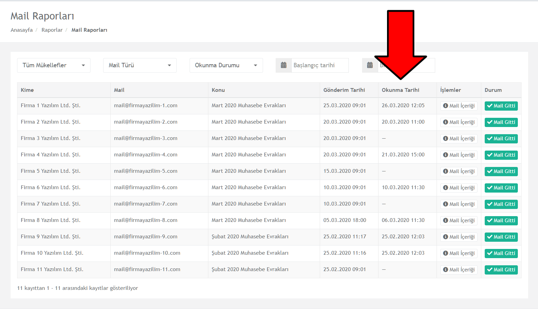Image resolution: width=538 pixels, height=309 pixels.
Task: Click Mail Gitti status for Firma 3
Action: point(501,139)
